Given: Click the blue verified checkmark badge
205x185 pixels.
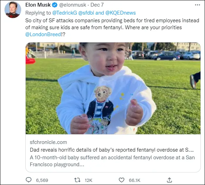Looking at the screenshot, I should coord(55,5).
